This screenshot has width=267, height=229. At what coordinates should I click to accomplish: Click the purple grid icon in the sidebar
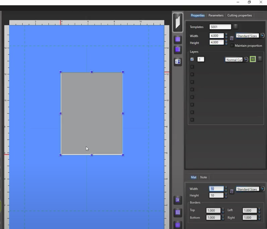pos(178,40)
